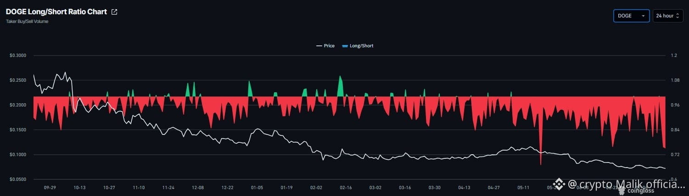Image resolution: width=689 pixels, height=196 pixels.
Task: Click the Taker Buy/Sell Volume subtitle
Action: pos(27,22)
